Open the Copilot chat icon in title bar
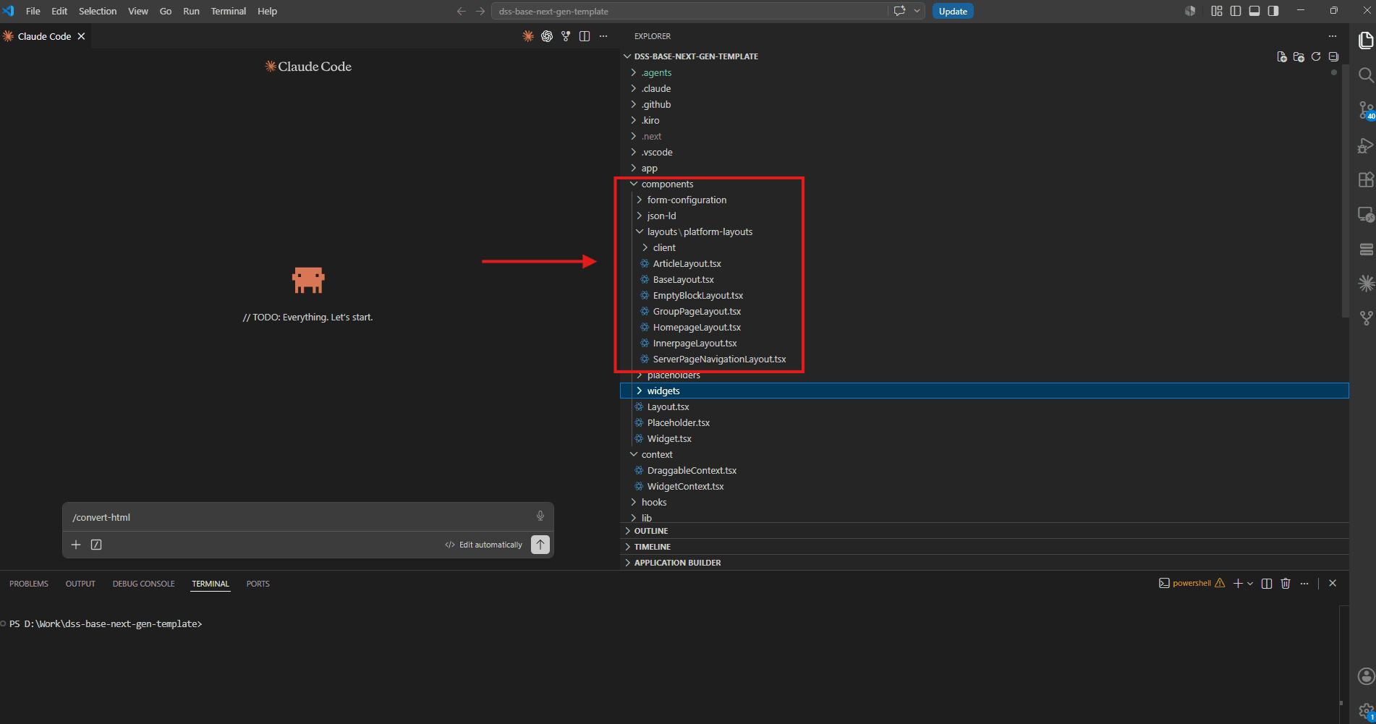1376x724 pixels. click(x=899, y=11)
